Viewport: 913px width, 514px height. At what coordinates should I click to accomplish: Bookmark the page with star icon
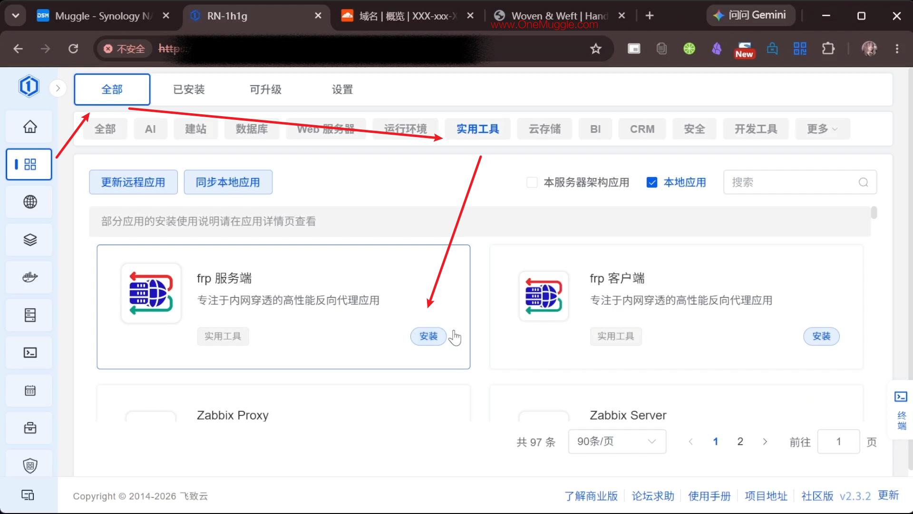point(596,49)
